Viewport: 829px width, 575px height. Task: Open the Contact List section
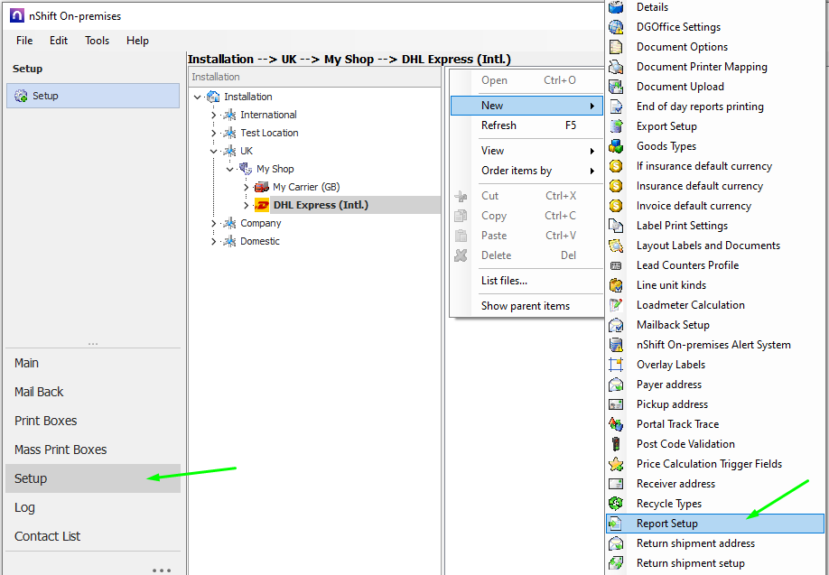point(93,536)
